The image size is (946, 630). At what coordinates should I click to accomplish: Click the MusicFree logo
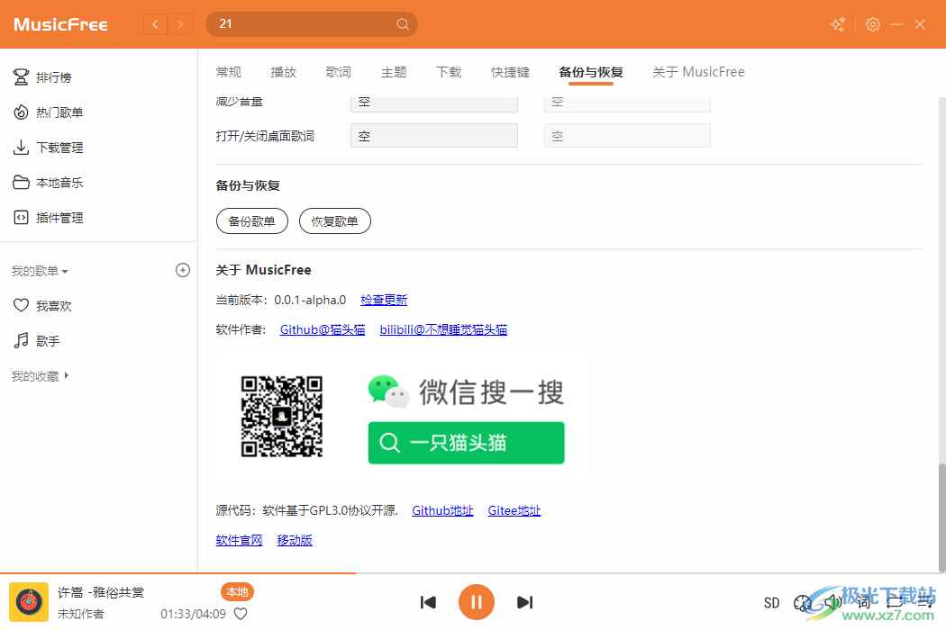coord(61,24)
